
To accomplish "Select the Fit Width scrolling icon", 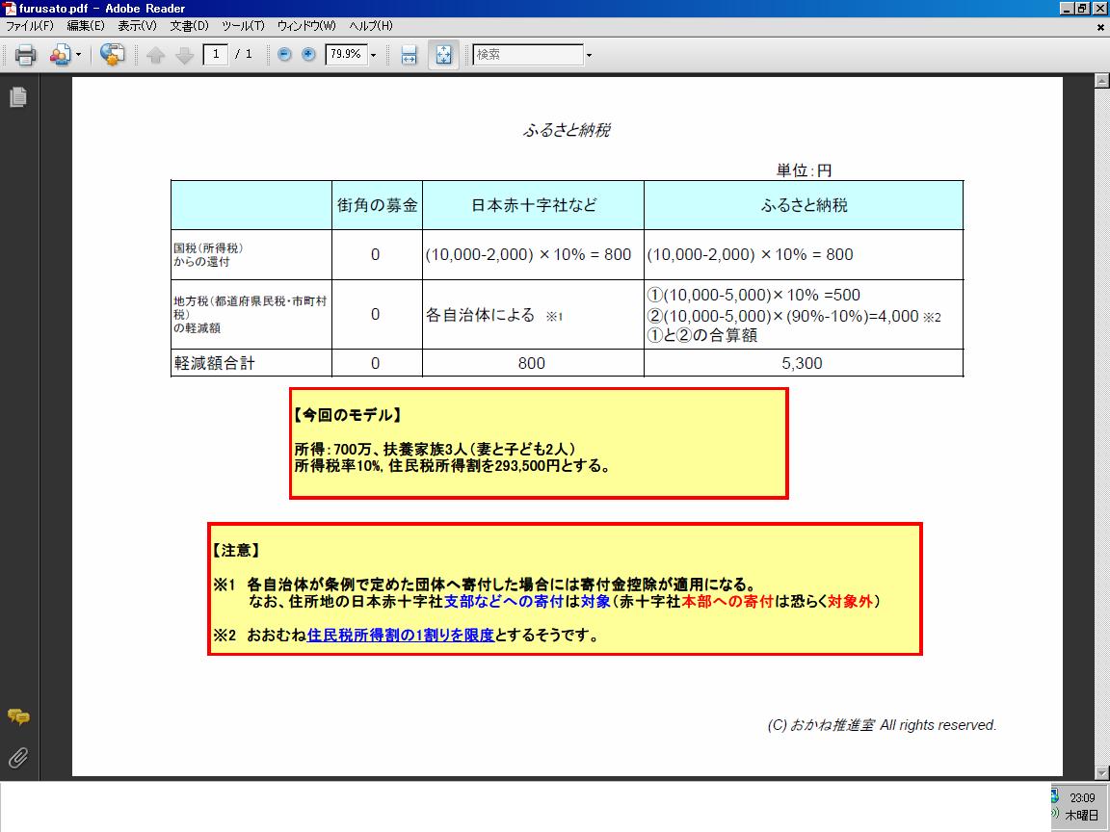I will click(x=410, y=55).
